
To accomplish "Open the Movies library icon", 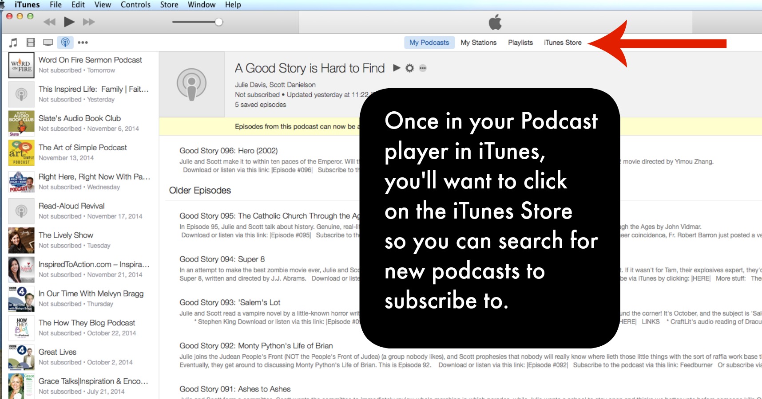I will click(31, 43).
